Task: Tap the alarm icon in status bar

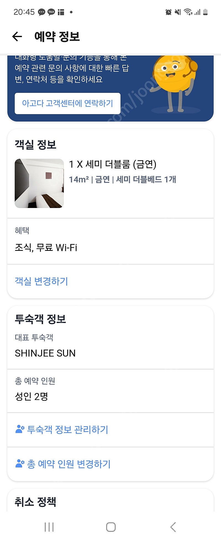Action: tap(168, 12)
